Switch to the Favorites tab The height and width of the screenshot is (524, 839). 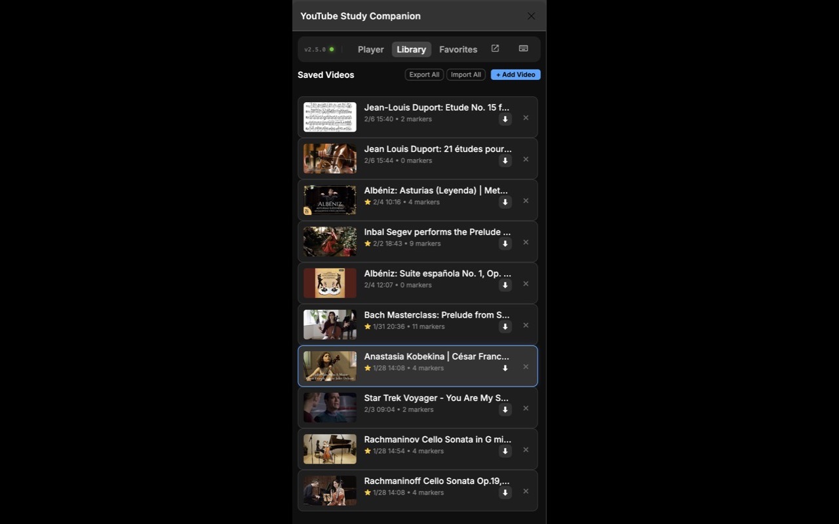click(x=458, y=49)
